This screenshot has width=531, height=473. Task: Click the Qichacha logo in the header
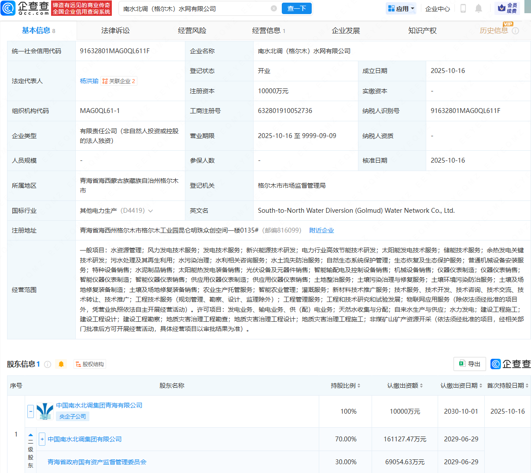26,8
